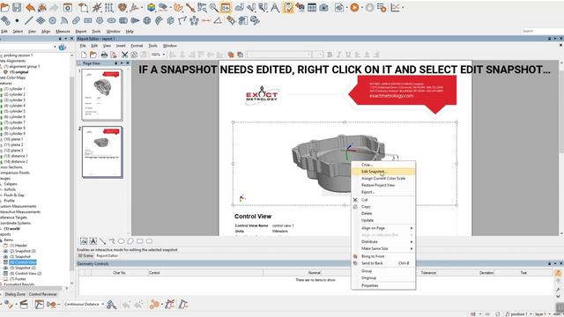This screenshot has height=317, width=564.
Task: Click Open folder icon in Report Editor toolbar
Action: (x=93, y=55)
